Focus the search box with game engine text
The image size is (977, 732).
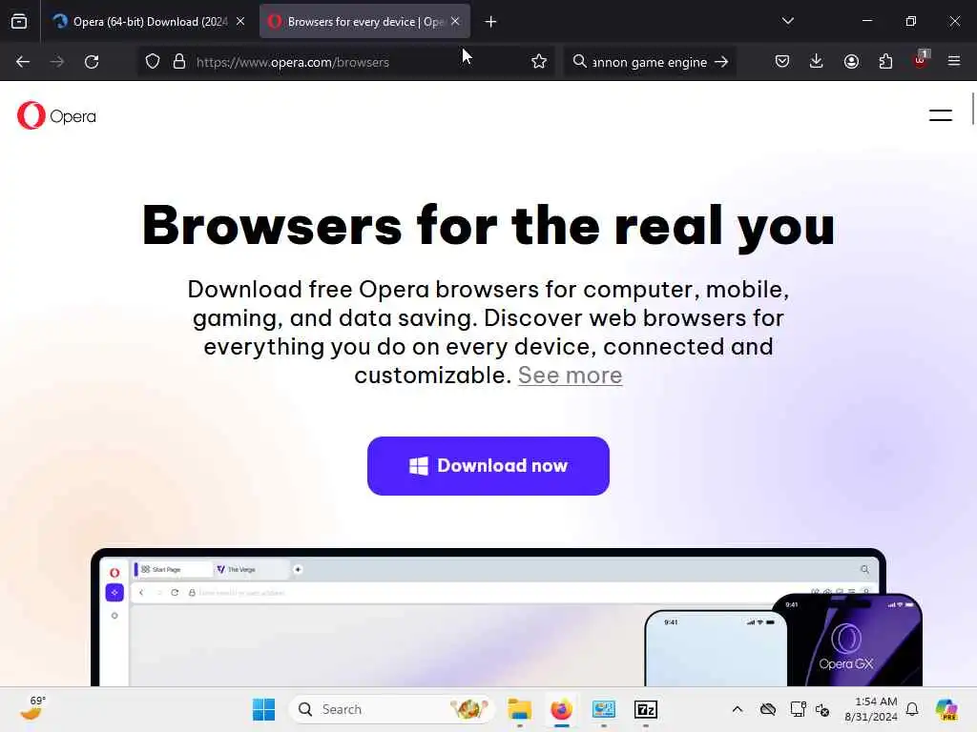(x=649, y=62)
